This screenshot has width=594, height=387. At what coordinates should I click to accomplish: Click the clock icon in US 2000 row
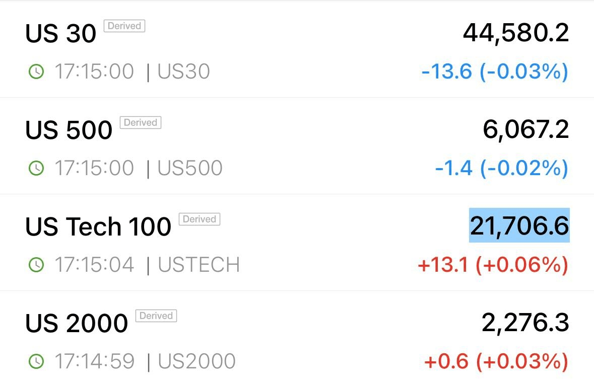36,361
